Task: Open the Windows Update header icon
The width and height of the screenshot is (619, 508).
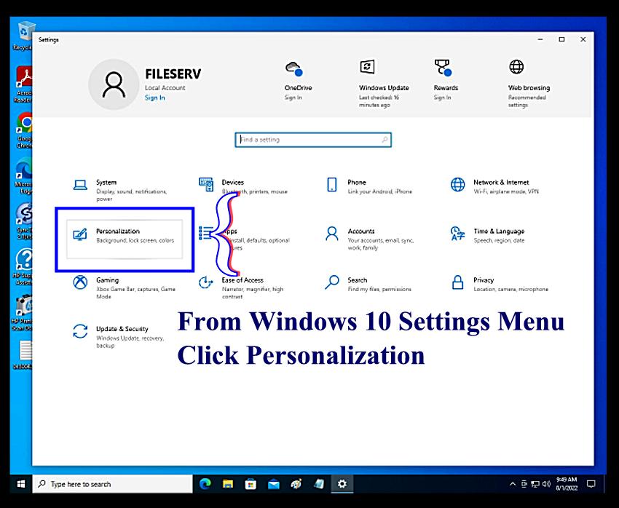Action: click(x=367, y=67)
